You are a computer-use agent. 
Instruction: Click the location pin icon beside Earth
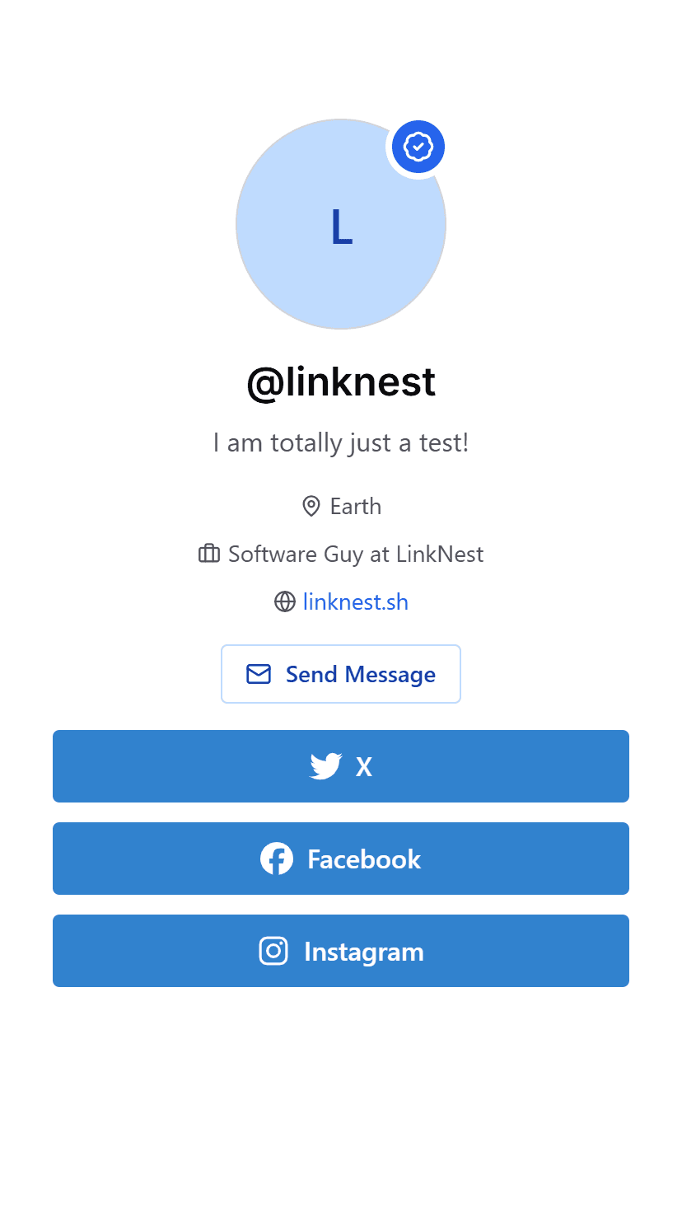311,506
